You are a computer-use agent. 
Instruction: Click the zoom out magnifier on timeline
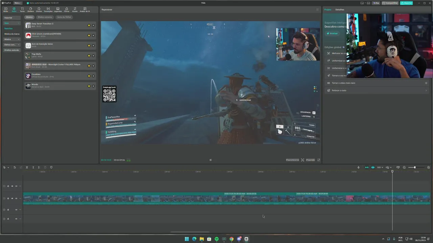(404, 167)
